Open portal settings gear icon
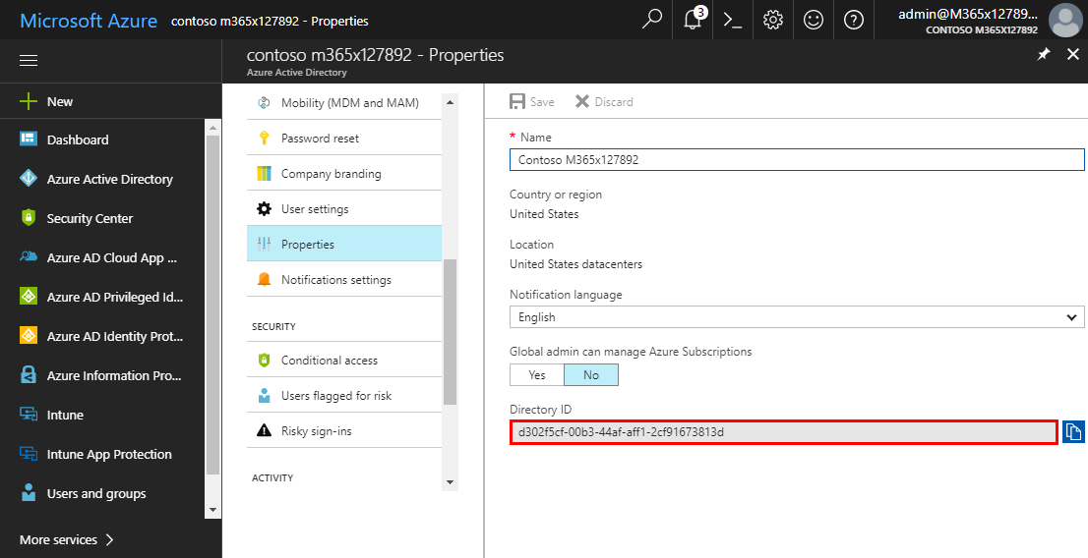 point(773,20)
